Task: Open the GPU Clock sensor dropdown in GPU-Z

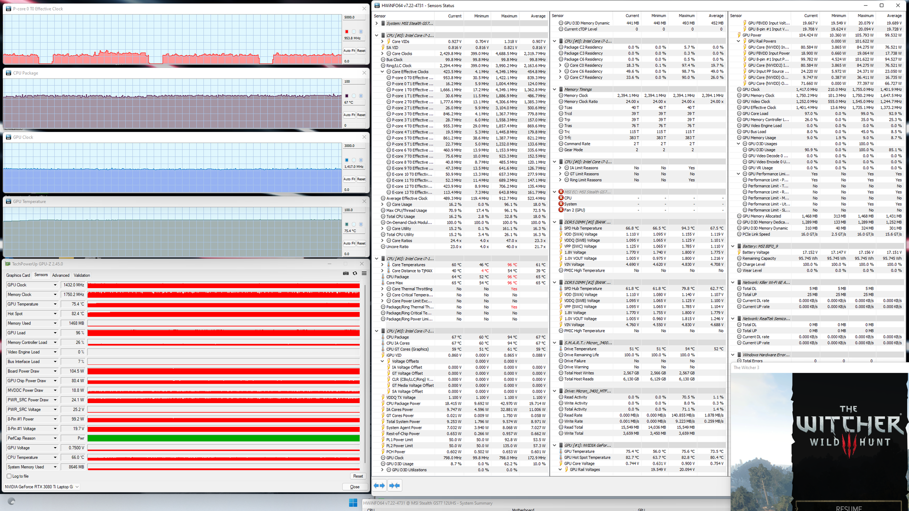Action: click(x=55, y=285)
